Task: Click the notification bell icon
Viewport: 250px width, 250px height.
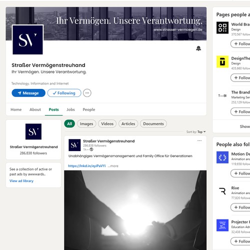Action: click(x=198, y=48)
